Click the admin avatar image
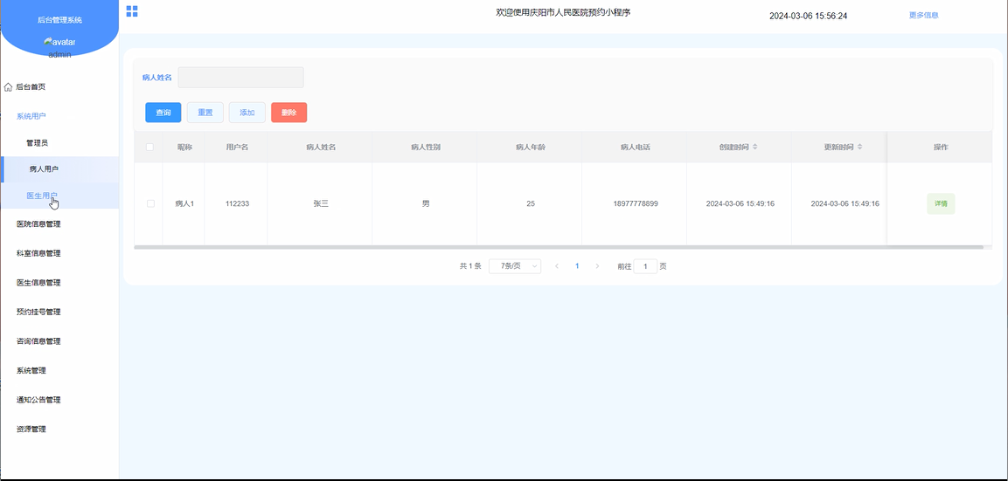Image resolution: width=1008 pixels, height=481 pixels. click(x=59, y=42)
